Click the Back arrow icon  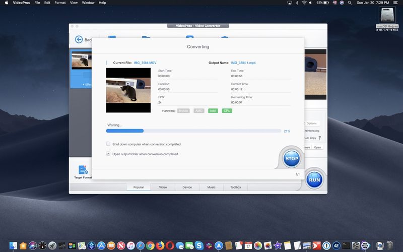click(x=79, y=40)
